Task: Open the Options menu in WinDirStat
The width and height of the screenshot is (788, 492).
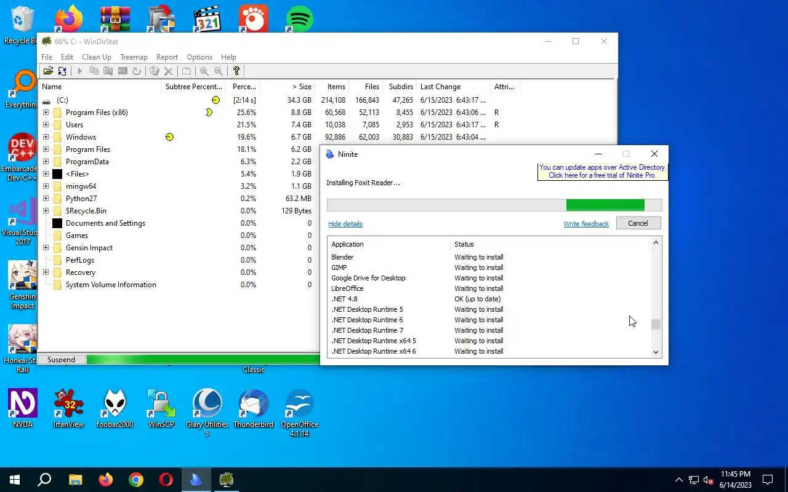Action: coord(199,57)
